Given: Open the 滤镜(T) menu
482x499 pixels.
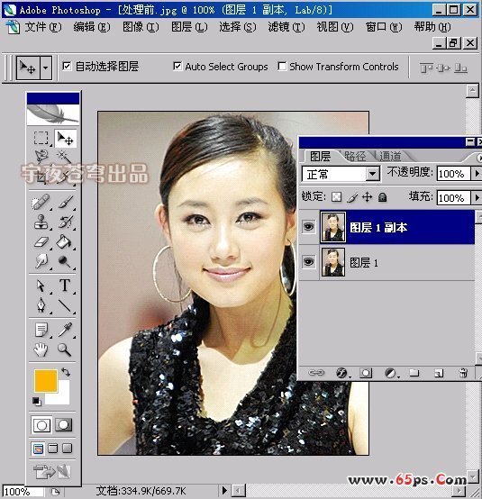Looking at the screenshot, I should coord(286,27).
